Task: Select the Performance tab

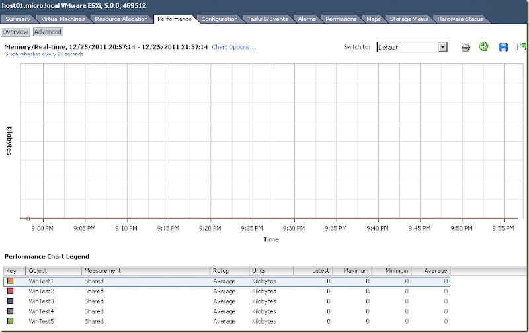Action: (175, 19)
